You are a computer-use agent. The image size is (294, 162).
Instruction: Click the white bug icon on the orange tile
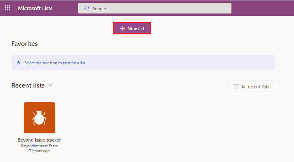[x=39, y=118]
